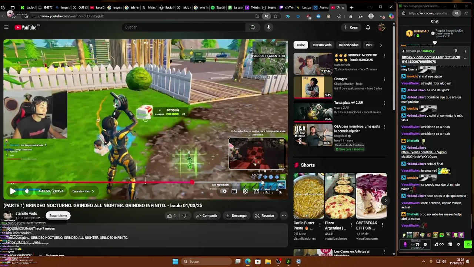Screen dimensions: 474x267
Task: Open the YouTube guide hamburger menu
Action: tap(6, 27)
